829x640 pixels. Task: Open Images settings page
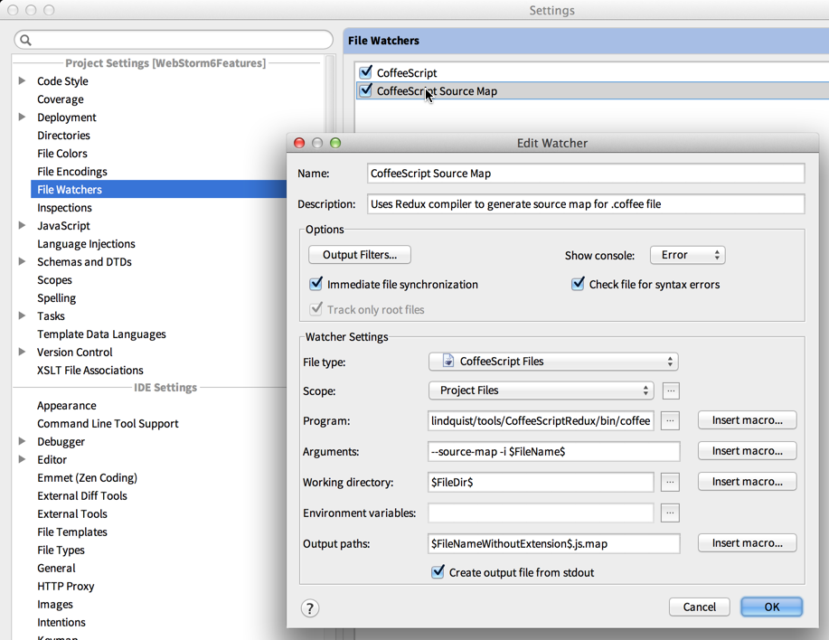(55, 604)
